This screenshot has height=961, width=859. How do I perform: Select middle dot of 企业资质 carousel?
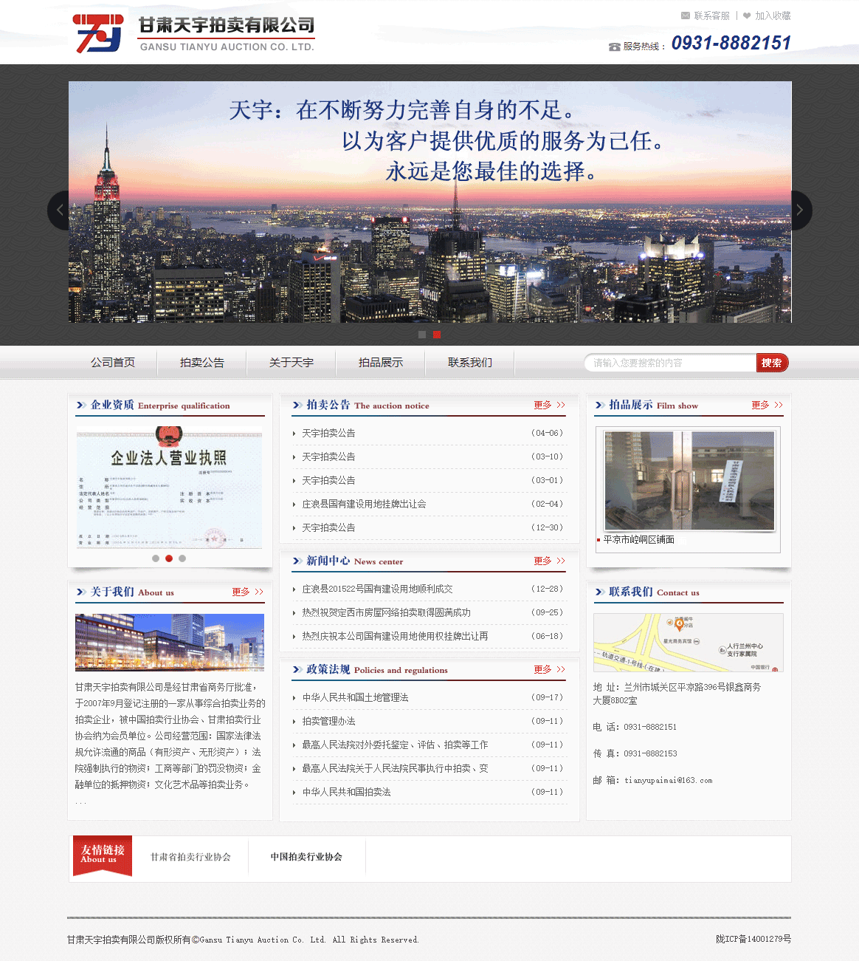tap(169, 558)
